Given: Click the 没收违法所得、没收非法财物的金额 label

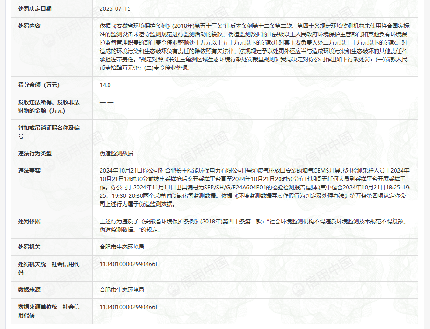Looking at the screenshot, I should click(48, 106).
